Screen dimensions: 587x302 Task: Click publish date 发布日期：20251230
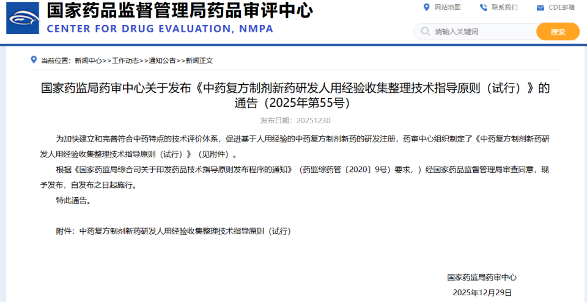pos(295,121)
